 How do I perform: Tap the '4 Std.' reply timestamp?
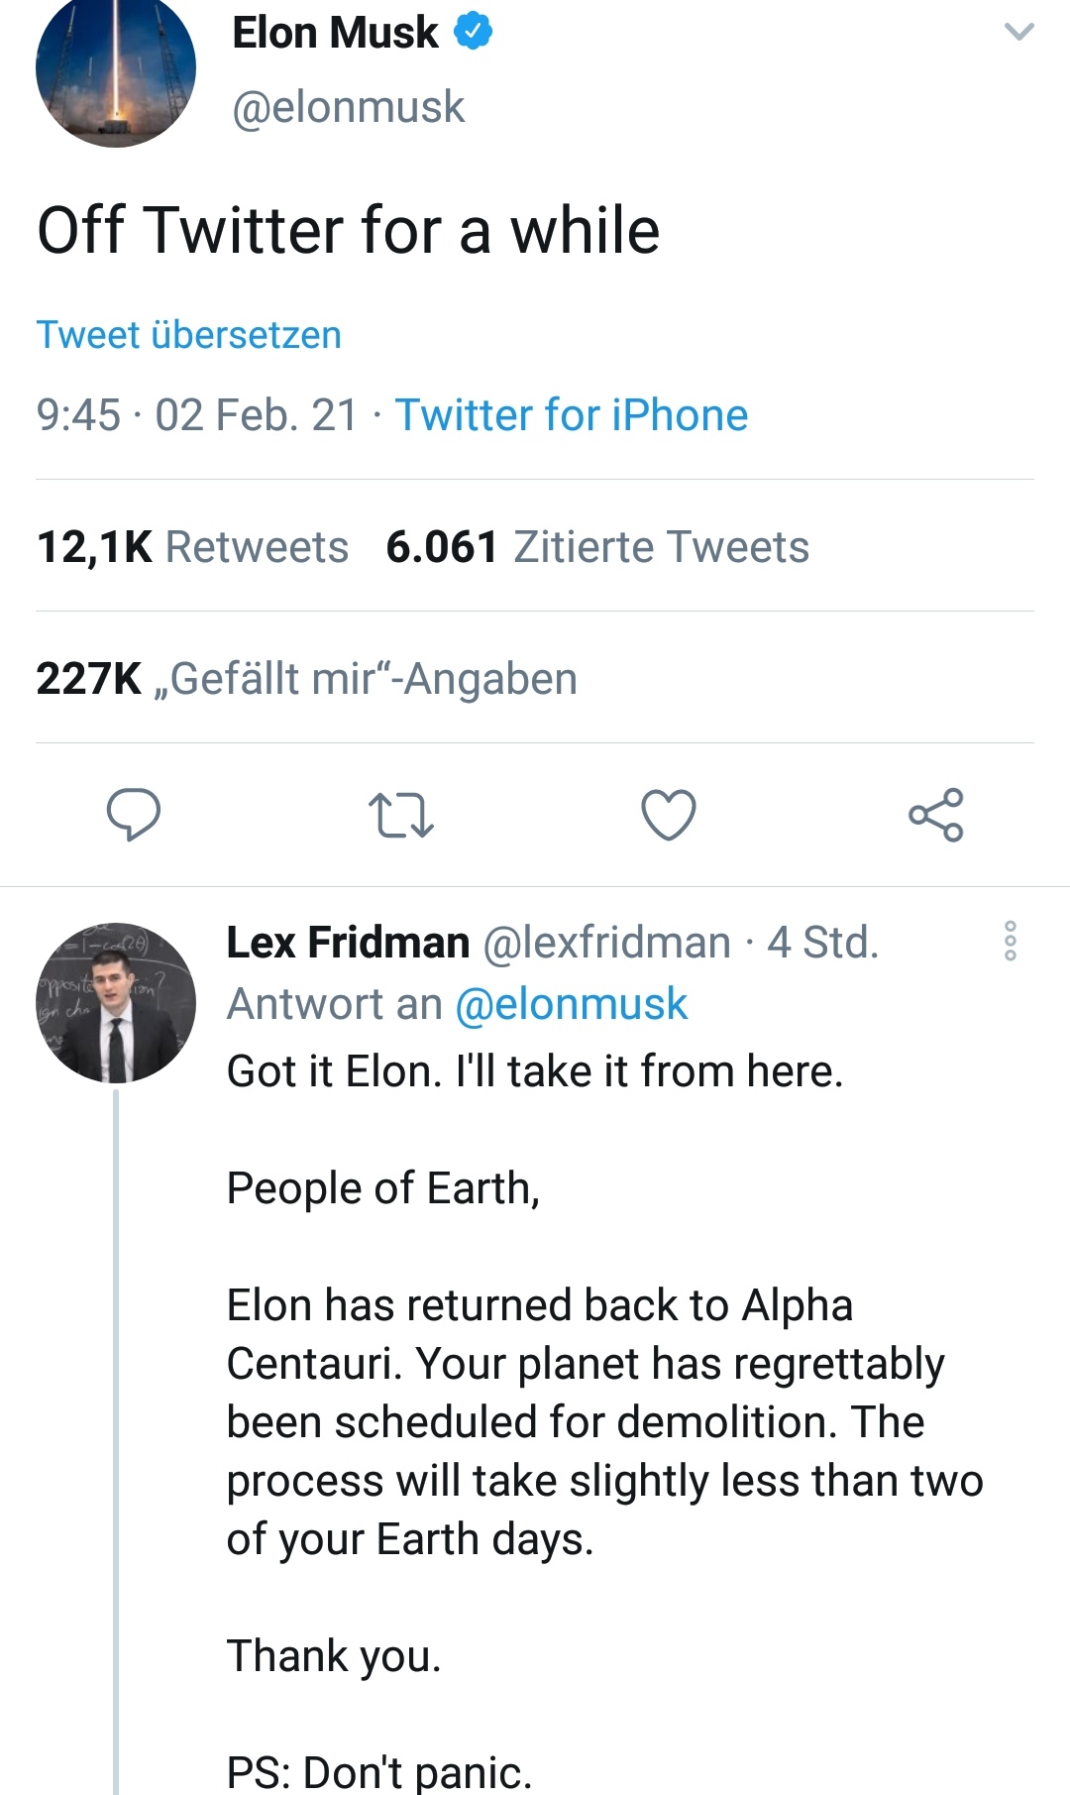click(823, 943)
